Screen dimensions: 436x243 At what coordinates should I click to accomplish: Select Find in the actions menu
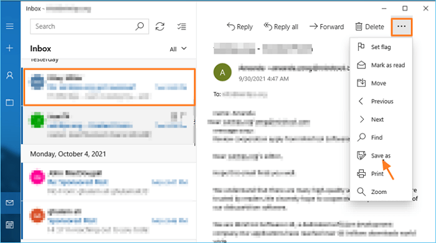(381, 137)
